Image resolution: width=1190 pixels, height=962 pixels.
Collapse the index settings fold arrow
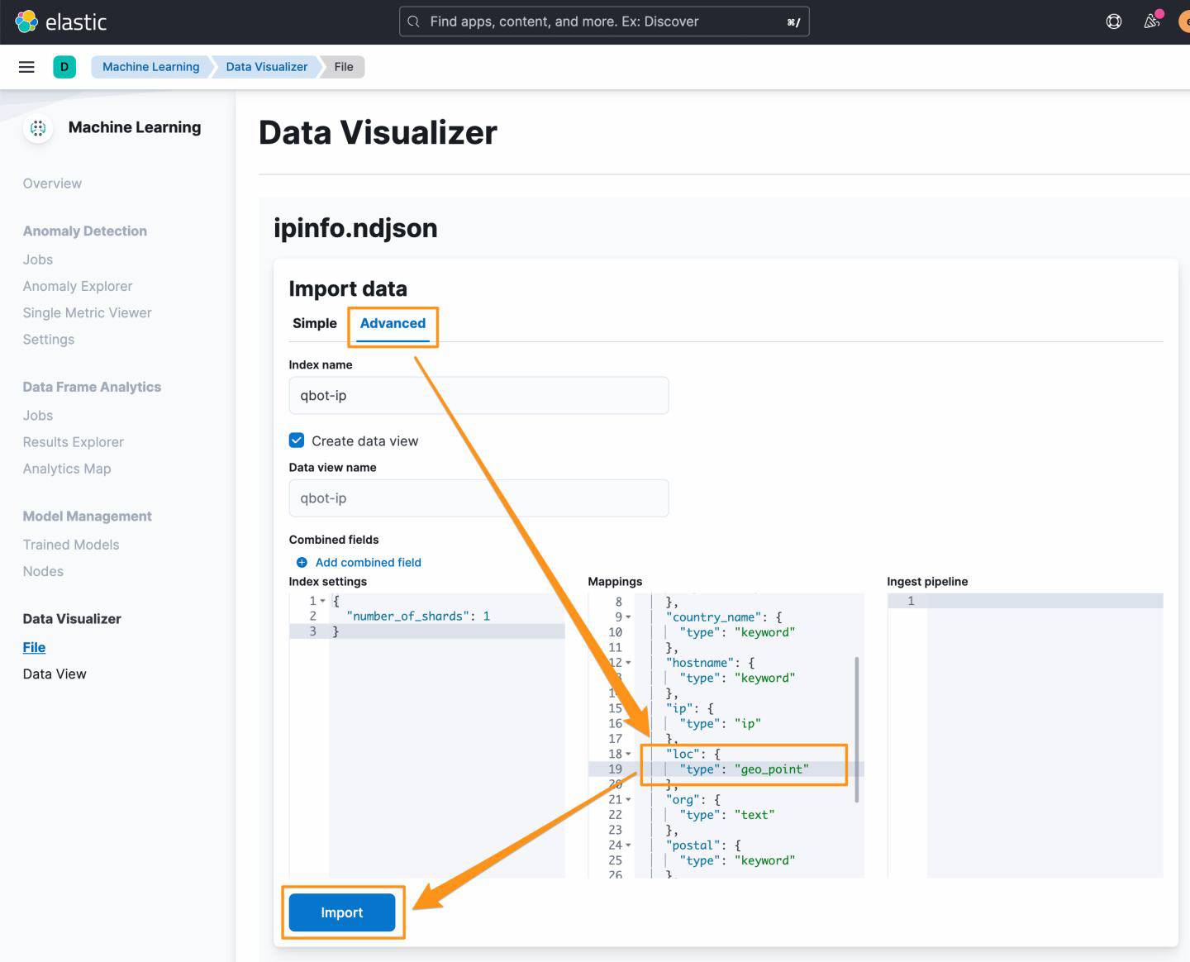[322, 601]
